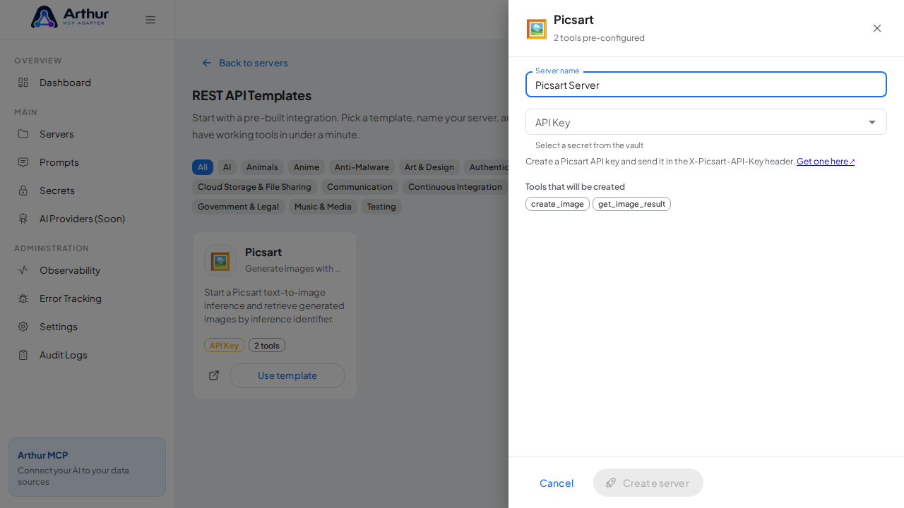Click the '2 tools pre-configured' subtitle
Screen dimensions: 904x508
(599, 38)
